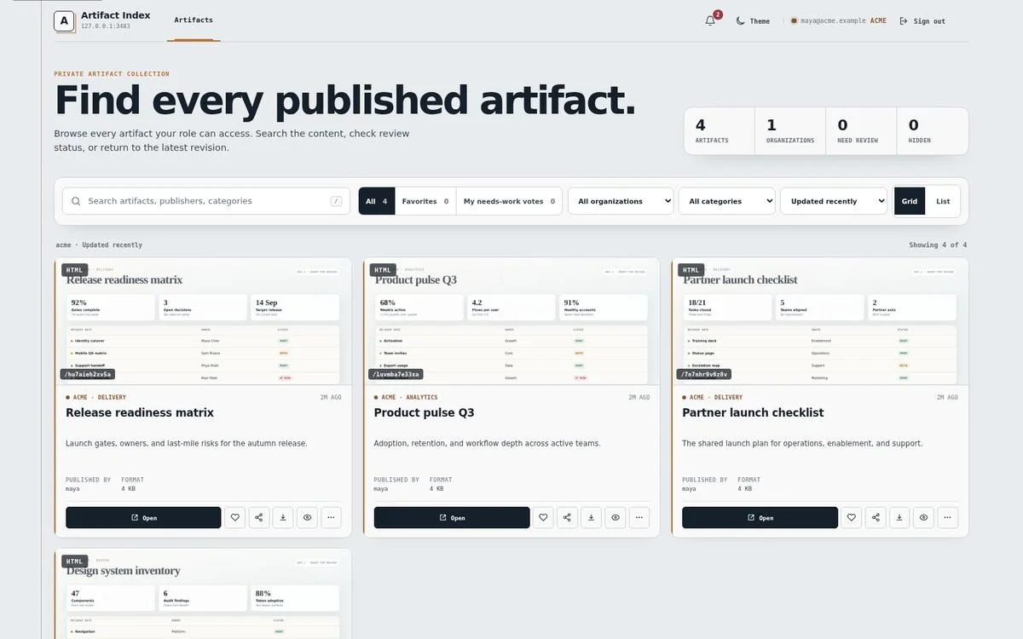Screen dimensions: 1023x639
Task: Click the /bu7aieh2xv5a path badge
Action: coord(87,374)
